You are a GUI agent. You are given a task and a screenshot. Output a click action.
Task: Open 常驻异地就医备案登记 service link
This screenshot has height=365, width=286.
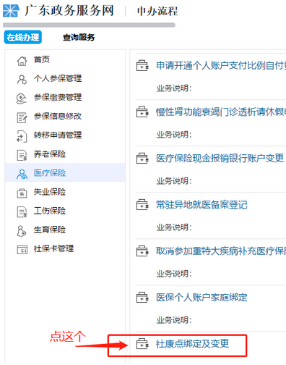(201, 205)
